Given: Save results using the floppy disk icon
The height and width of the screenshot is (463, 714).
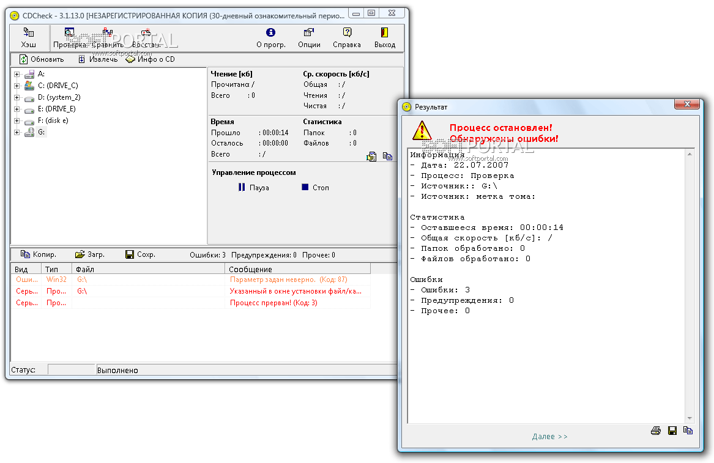Looking at the screenshot, I should click(x=672, y=431).
